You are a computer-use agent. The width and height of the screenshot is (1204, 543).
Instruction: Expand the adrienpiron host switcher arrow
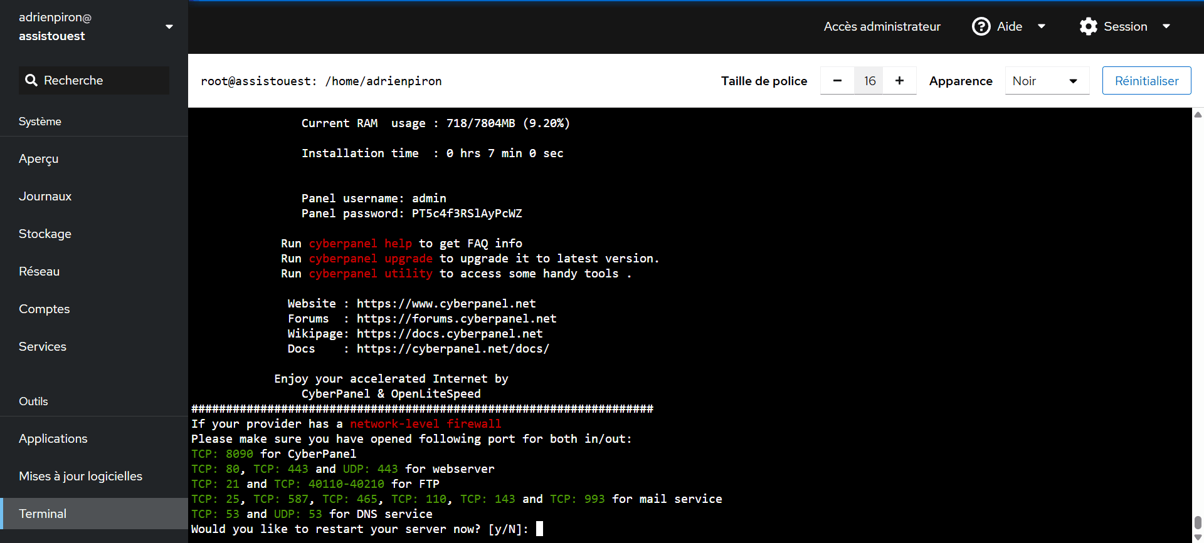169,27
